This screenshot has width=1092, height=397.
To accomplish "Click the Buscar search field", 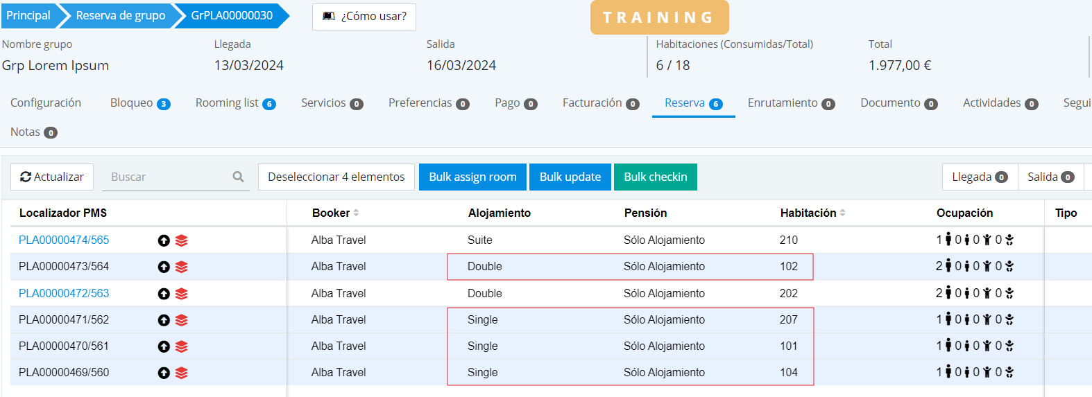I will [167, 177].
